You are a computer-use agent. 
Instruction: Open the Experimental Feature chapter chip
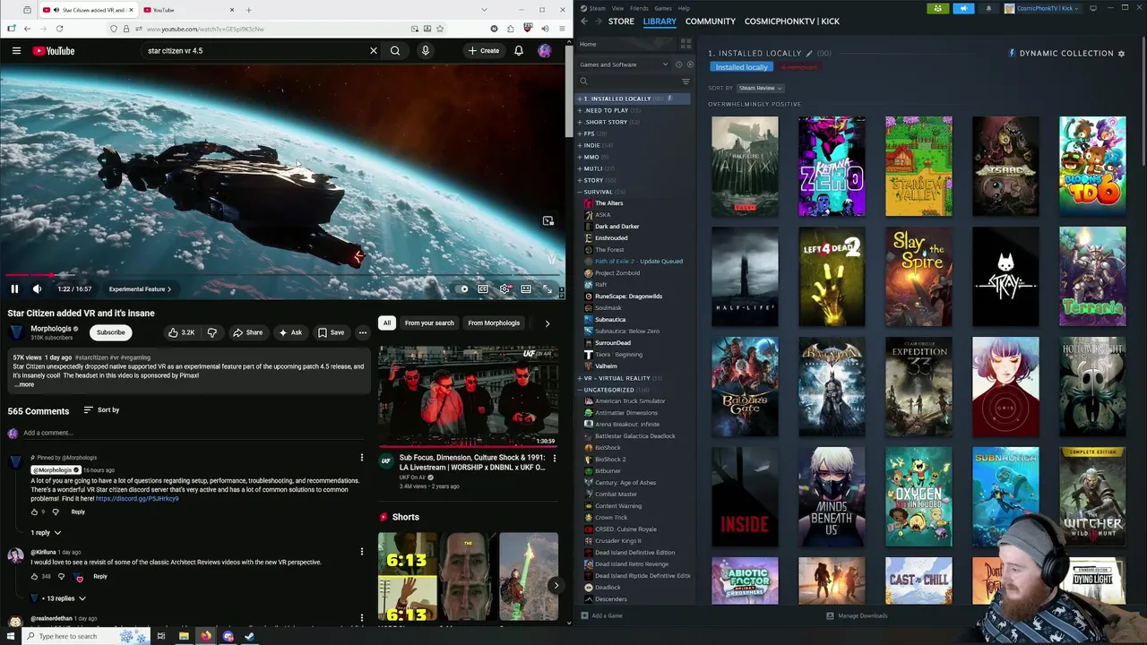click(x=140, y=289)
